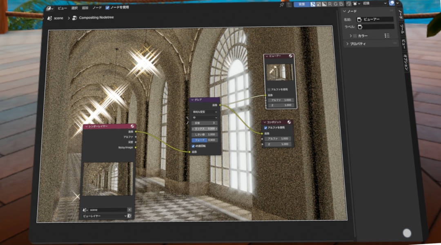Adjust the フェード fade slider
This screenshot has width=441, height=245.
205,140
